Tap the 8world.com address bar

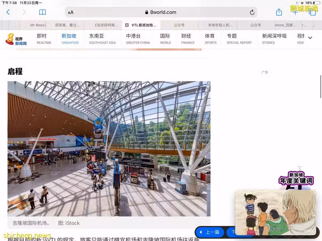[x=161, y=12]
